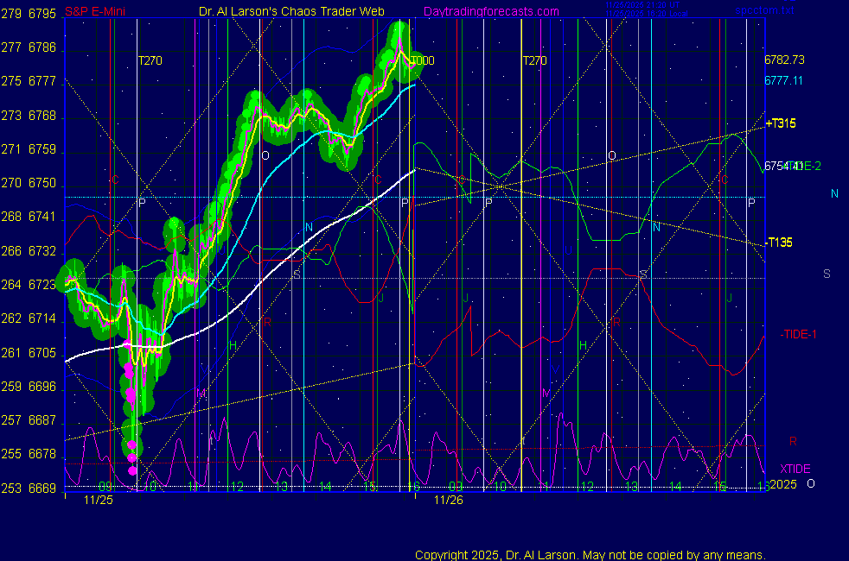Click the S&P E-Mini chart title
This screenshot has height=561, width=849.
[x=95, y=12]
